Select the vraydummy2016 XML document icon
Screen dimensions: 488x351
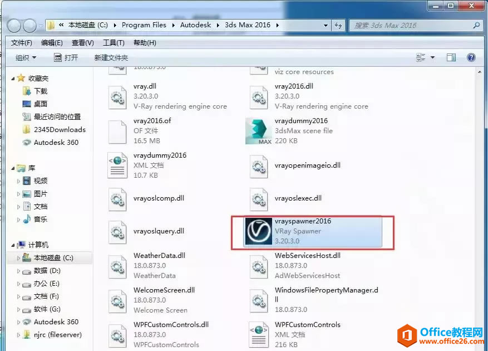pyautogui.click(x=117, y=165)
